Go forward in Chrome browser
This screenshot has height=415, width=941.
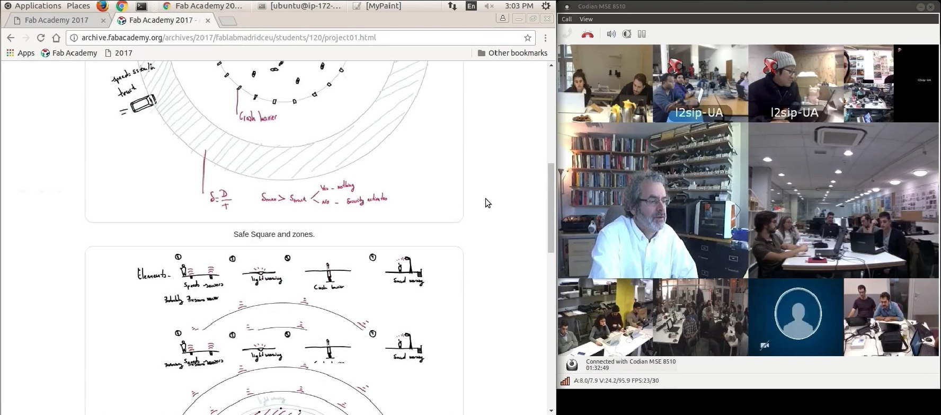click(x=25, y=38)
